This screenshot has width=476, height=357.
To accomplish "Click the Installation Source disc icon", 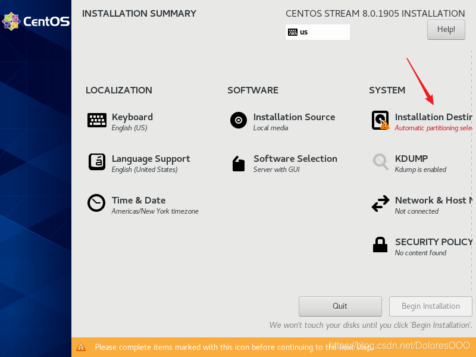I will pos(239,120).
